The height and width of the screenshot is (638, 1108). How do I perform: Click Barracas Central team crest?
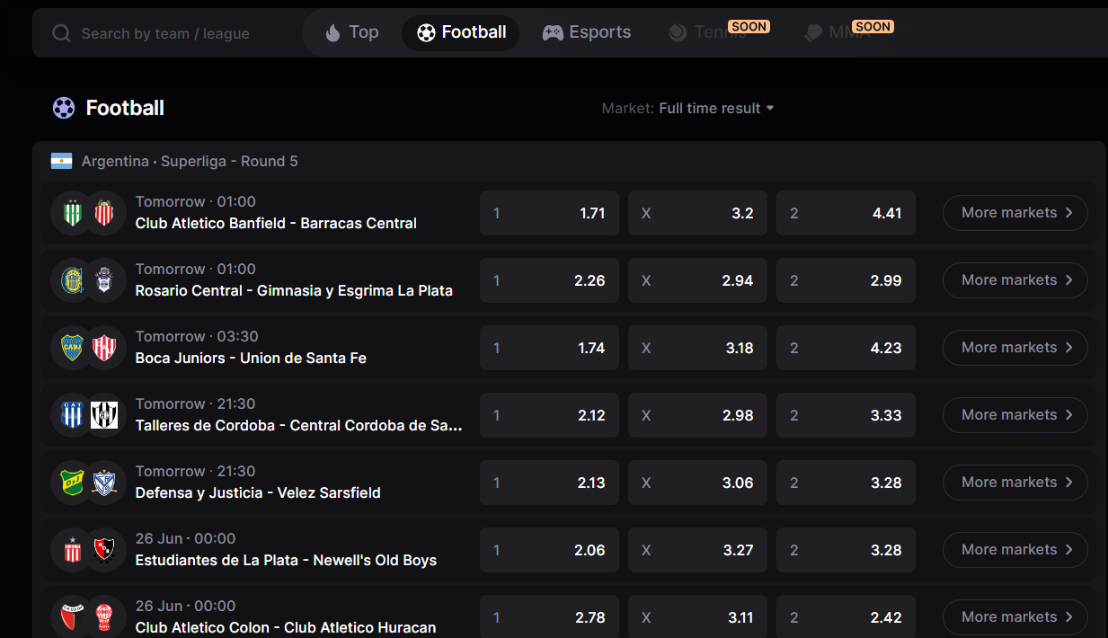(x=104, y=213)
